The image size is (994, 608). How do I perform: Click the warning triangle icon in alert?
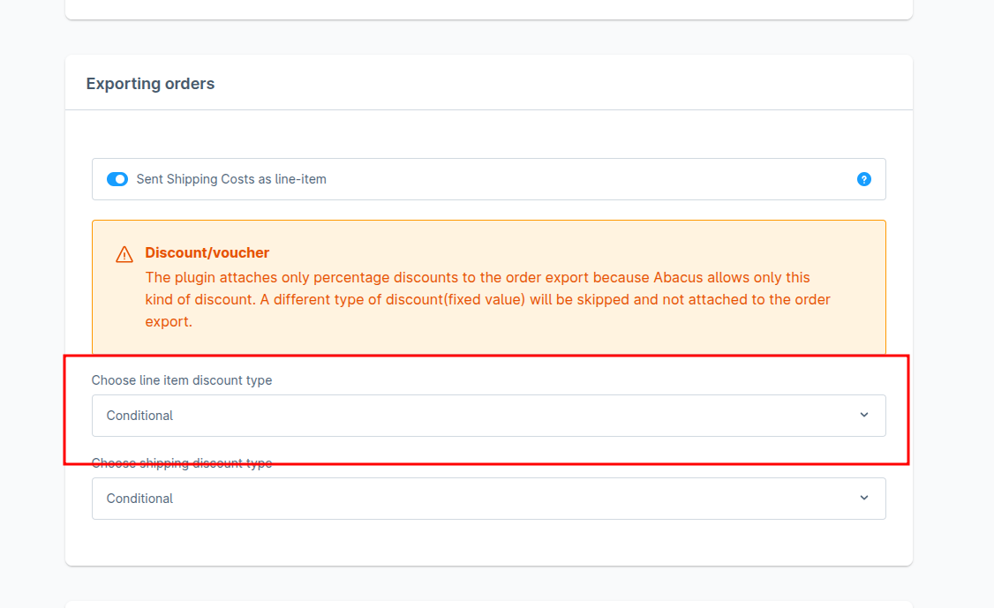tap(124, 254)
